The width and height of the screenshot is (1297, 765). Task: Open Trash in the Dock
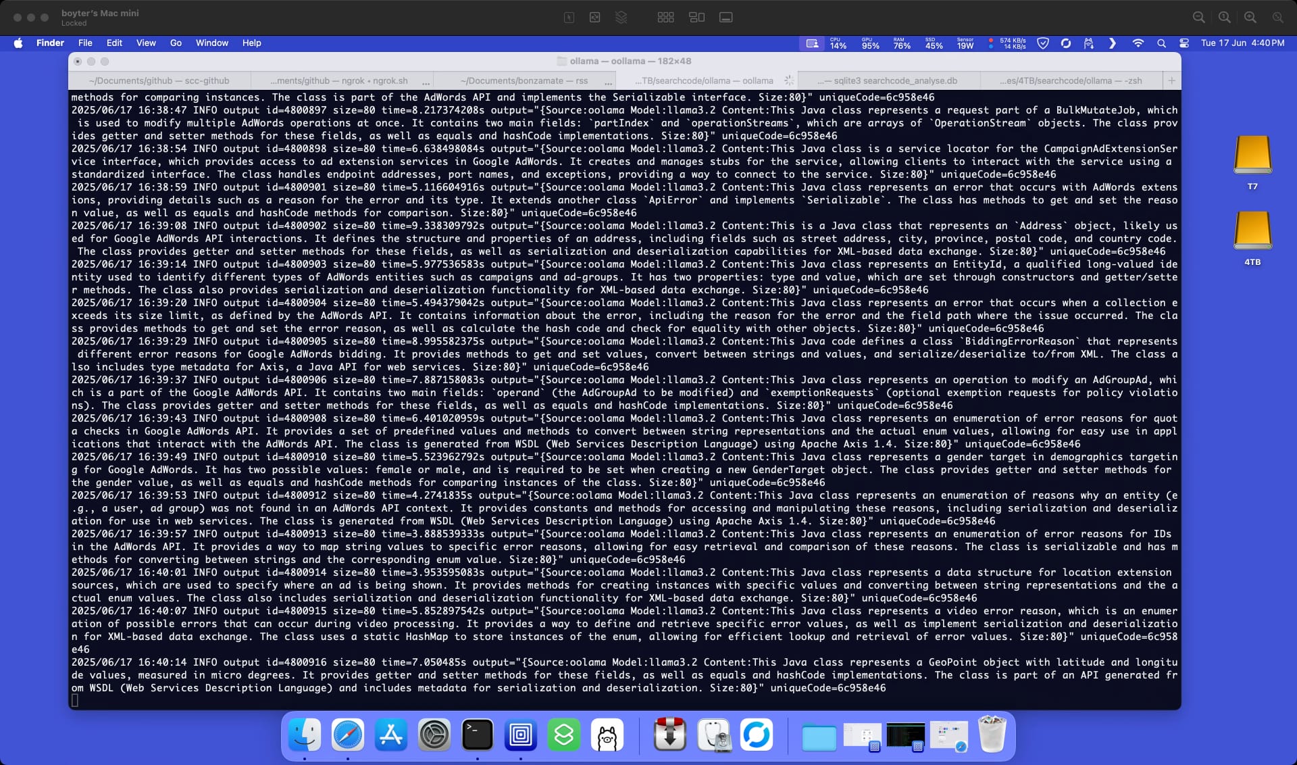click(992, 735)
